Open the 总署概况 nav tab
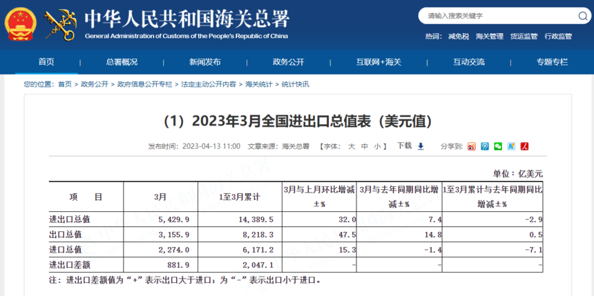Screen dimensions: 594x296 (122, 62)
